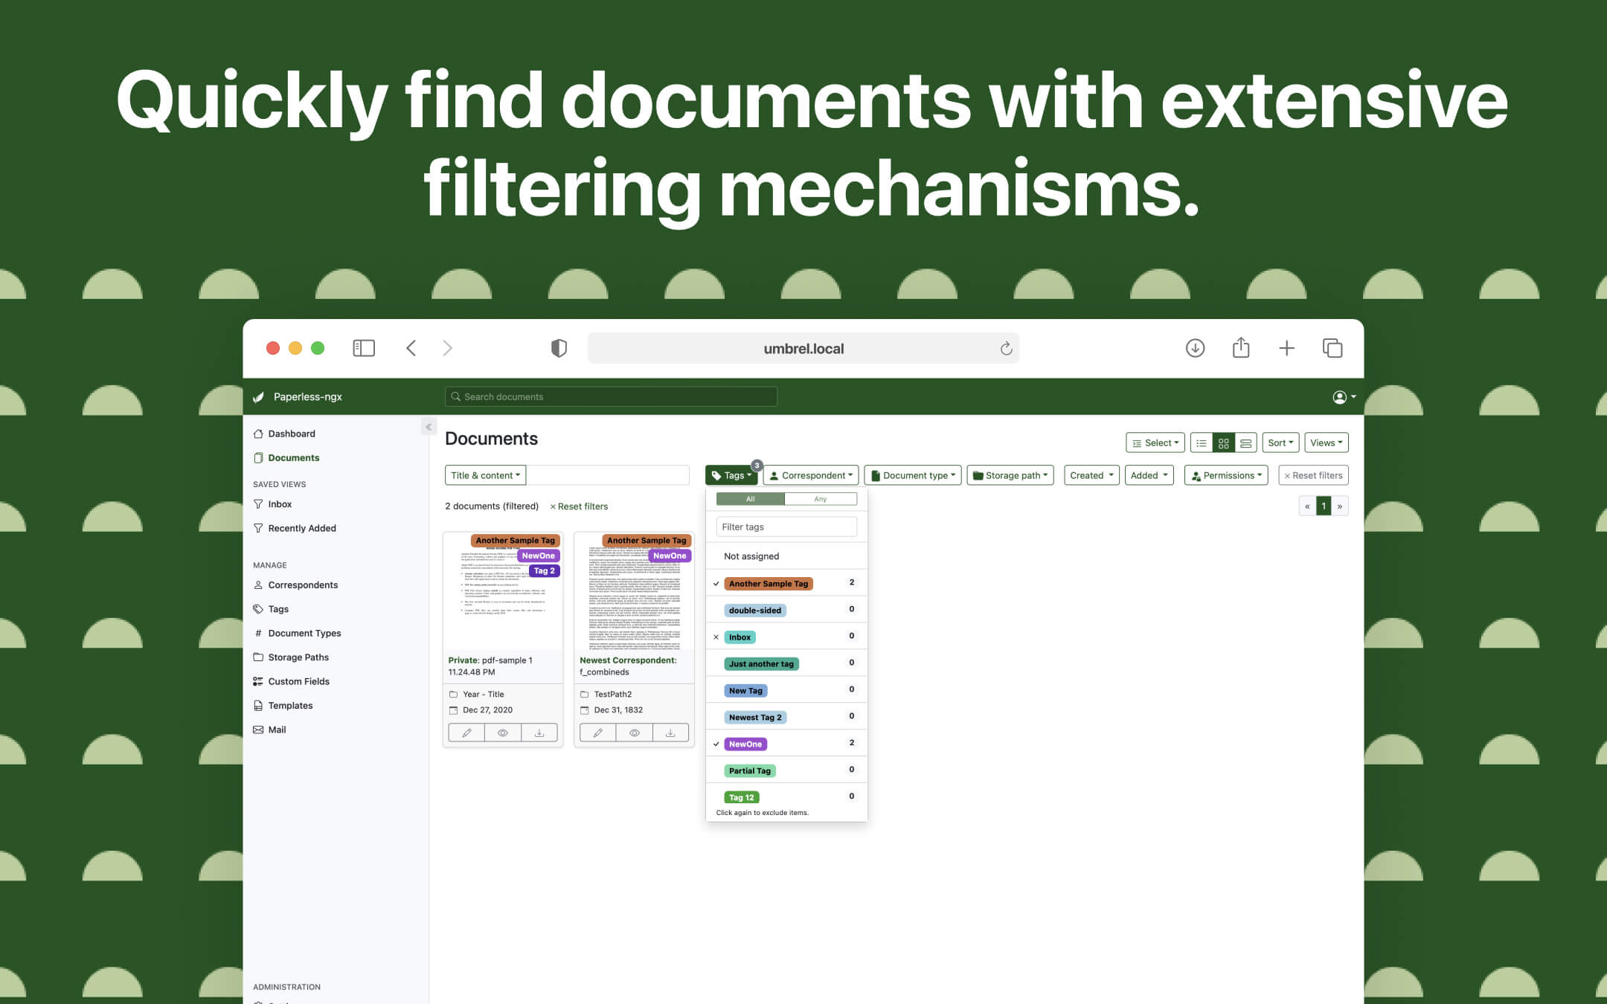
Task: Select the orange Another Sample Tag swatch
Action: (x=768, y=583)
